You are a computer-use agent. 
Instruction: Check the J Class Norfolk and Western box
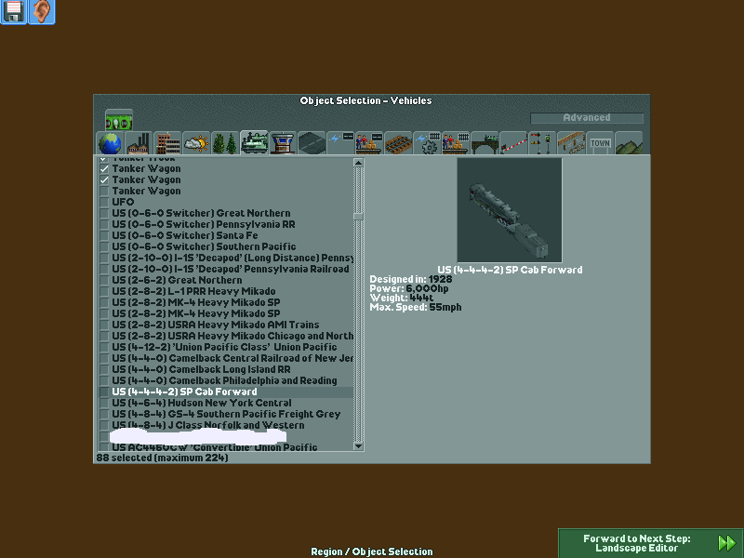coord(104,425)
